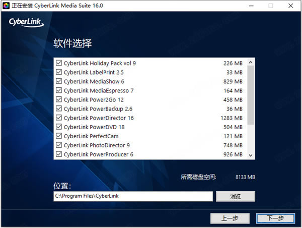Click the install location path field

coord(133,196)
